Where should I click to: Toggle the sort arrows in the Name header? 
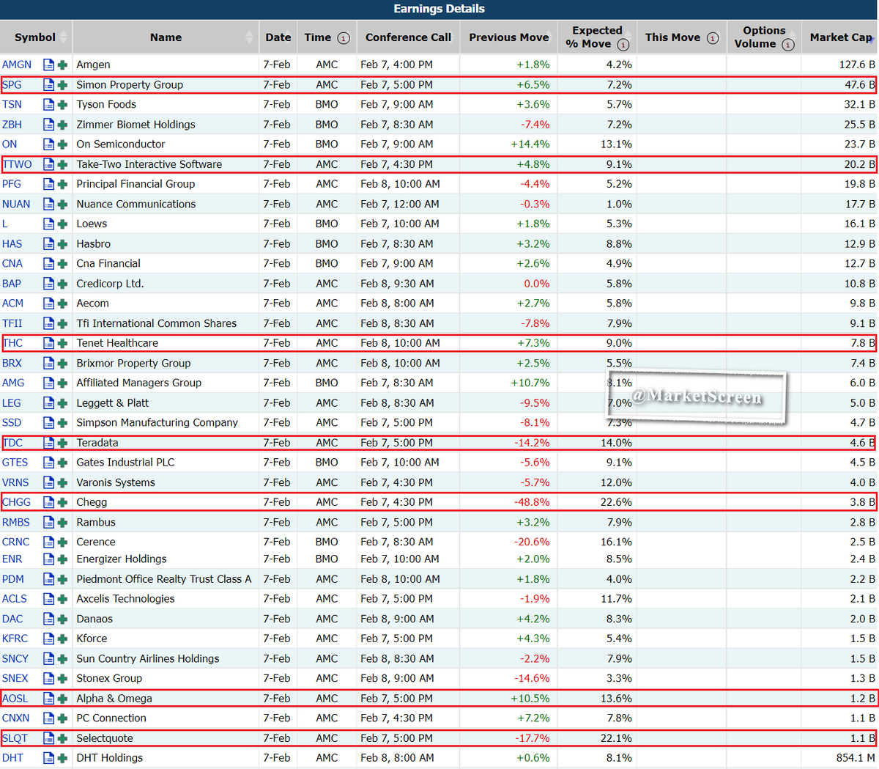click(250, 37)
